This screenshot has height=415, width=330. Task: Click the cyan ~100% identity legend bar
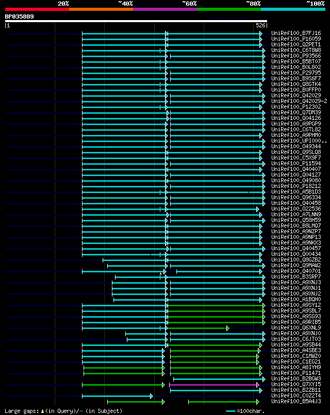[x=293, y=9]
